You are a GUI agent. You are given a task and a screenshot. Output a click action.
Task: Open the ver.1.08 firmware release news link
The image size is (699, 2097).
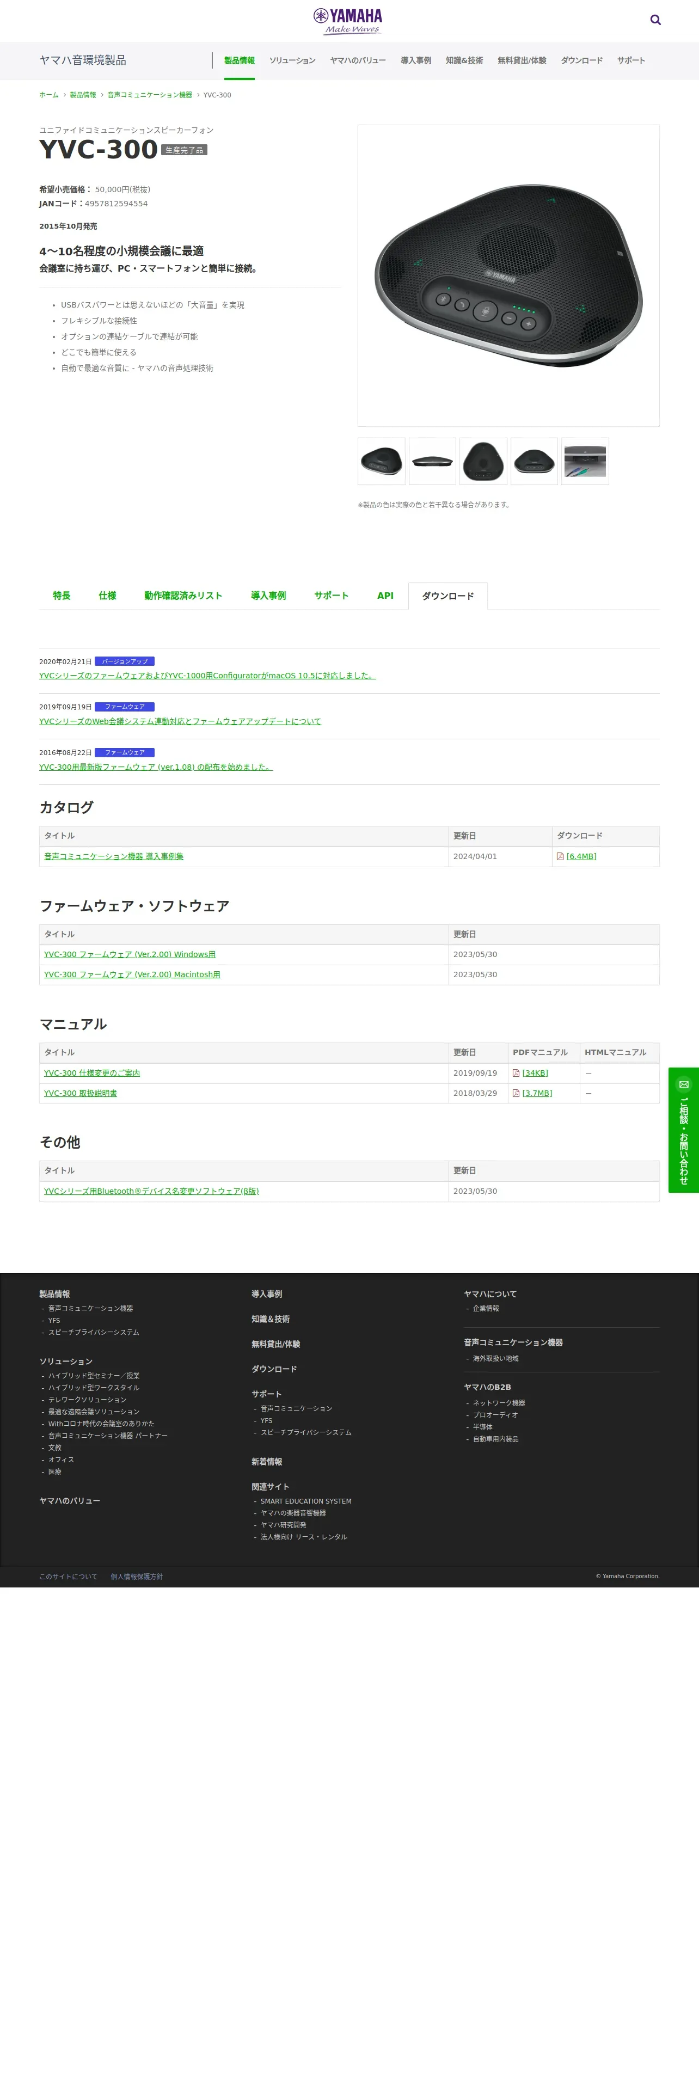click(156, 767)
